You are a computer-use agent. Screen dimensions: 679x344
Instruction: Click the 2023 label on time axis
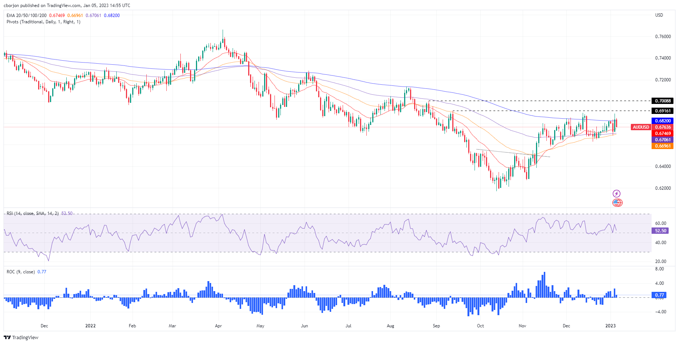pos(610,326)
